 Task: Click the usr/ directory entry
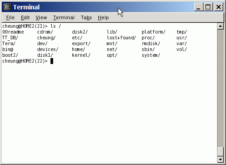tap(182, 38)
